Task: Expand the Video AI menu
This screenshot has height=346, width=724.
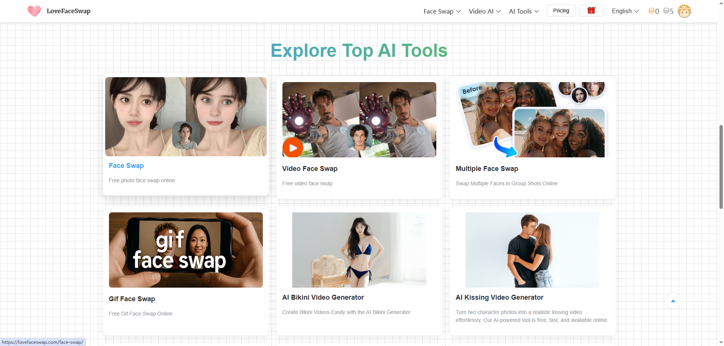Action: 485,11
